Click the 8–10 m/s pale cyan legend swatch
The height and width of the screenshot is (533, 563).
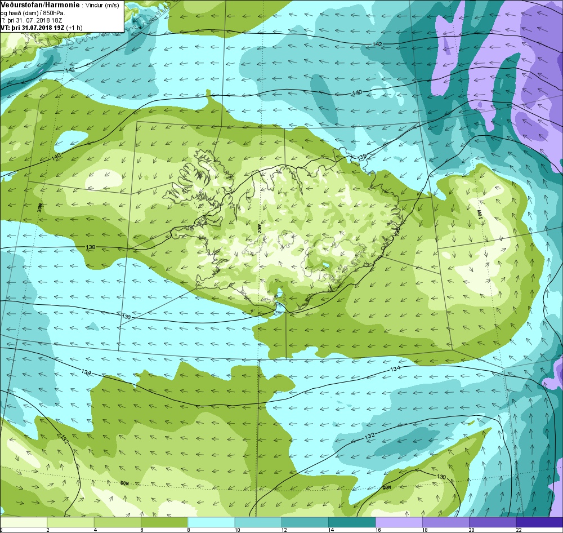(212, 522)
